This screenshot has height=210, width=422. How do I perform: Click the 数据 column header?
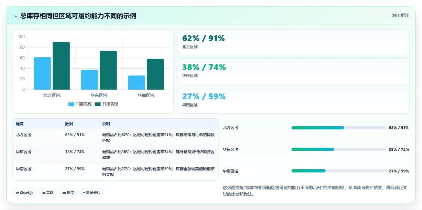tap(69, 124)
